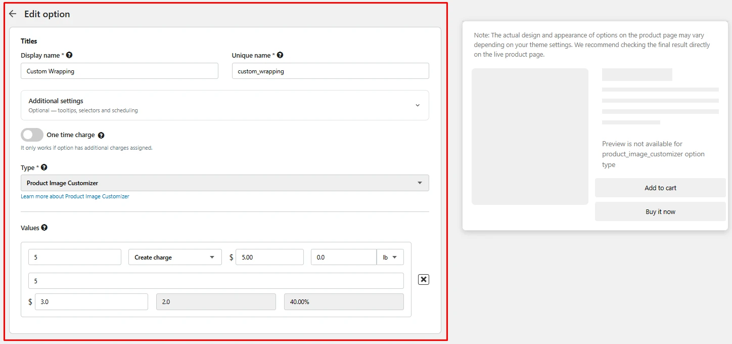Click the 'It only works if option has additional charges' text
This screenshot has width=732, height=344.
coord(86,148)
